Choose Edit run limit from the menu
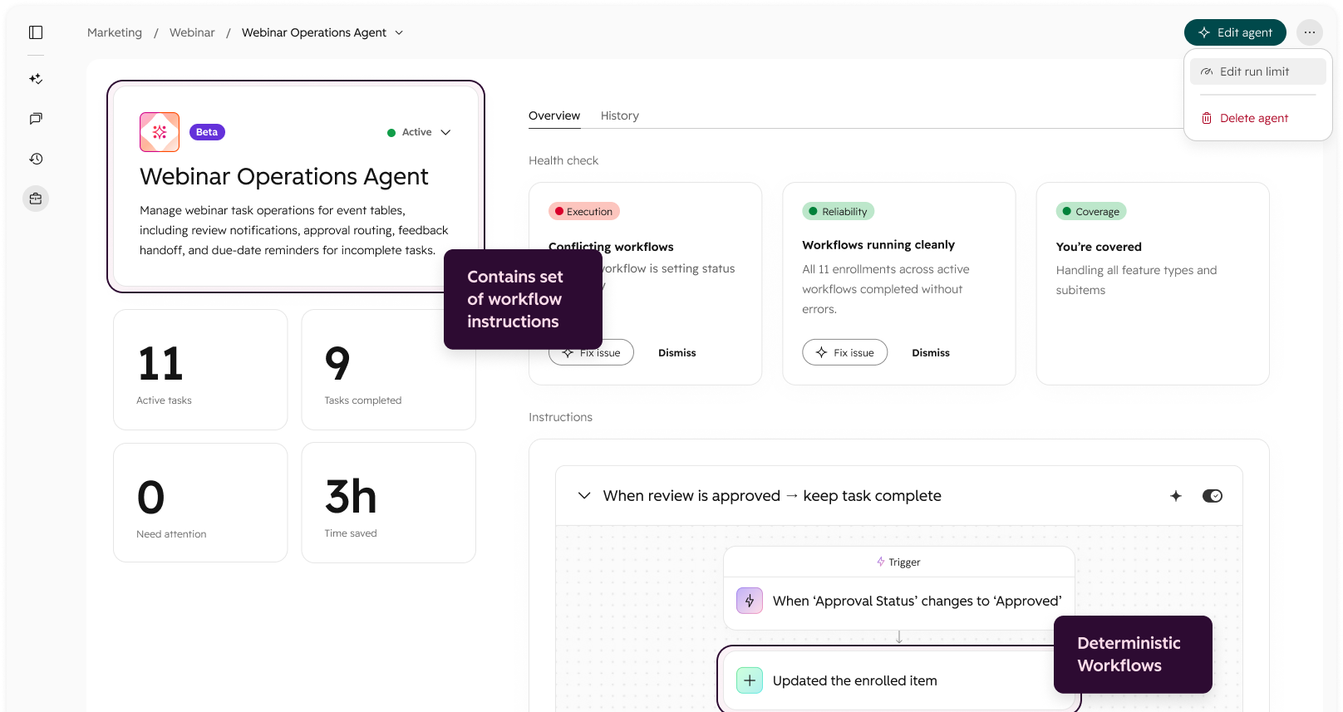 (1258, 71)
